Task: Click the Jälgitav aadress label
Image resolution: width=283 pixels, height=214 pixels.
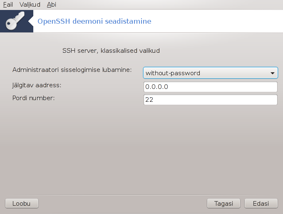Action: coord(37,85)
